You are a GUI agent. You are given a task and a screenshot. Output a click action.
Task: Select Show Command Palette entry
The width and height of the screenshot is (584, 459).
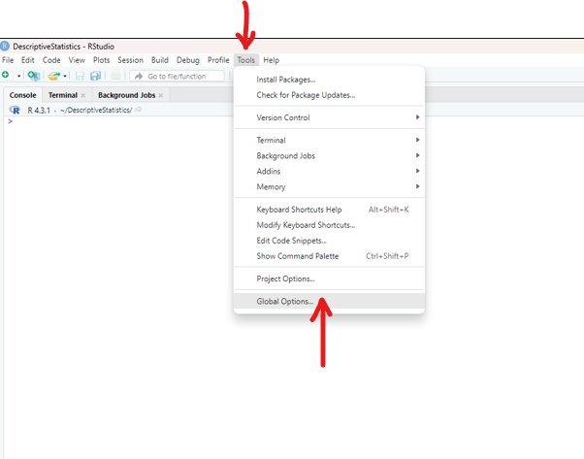(x=297, y=256)
